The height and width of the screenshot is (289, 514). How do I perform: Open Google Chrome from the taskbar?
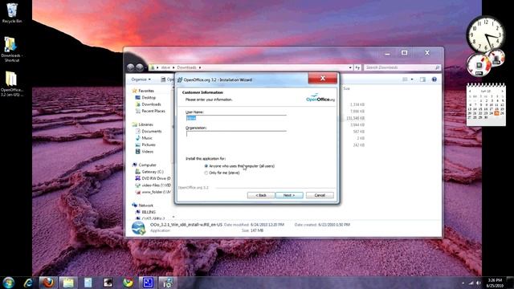pos(128,283)
